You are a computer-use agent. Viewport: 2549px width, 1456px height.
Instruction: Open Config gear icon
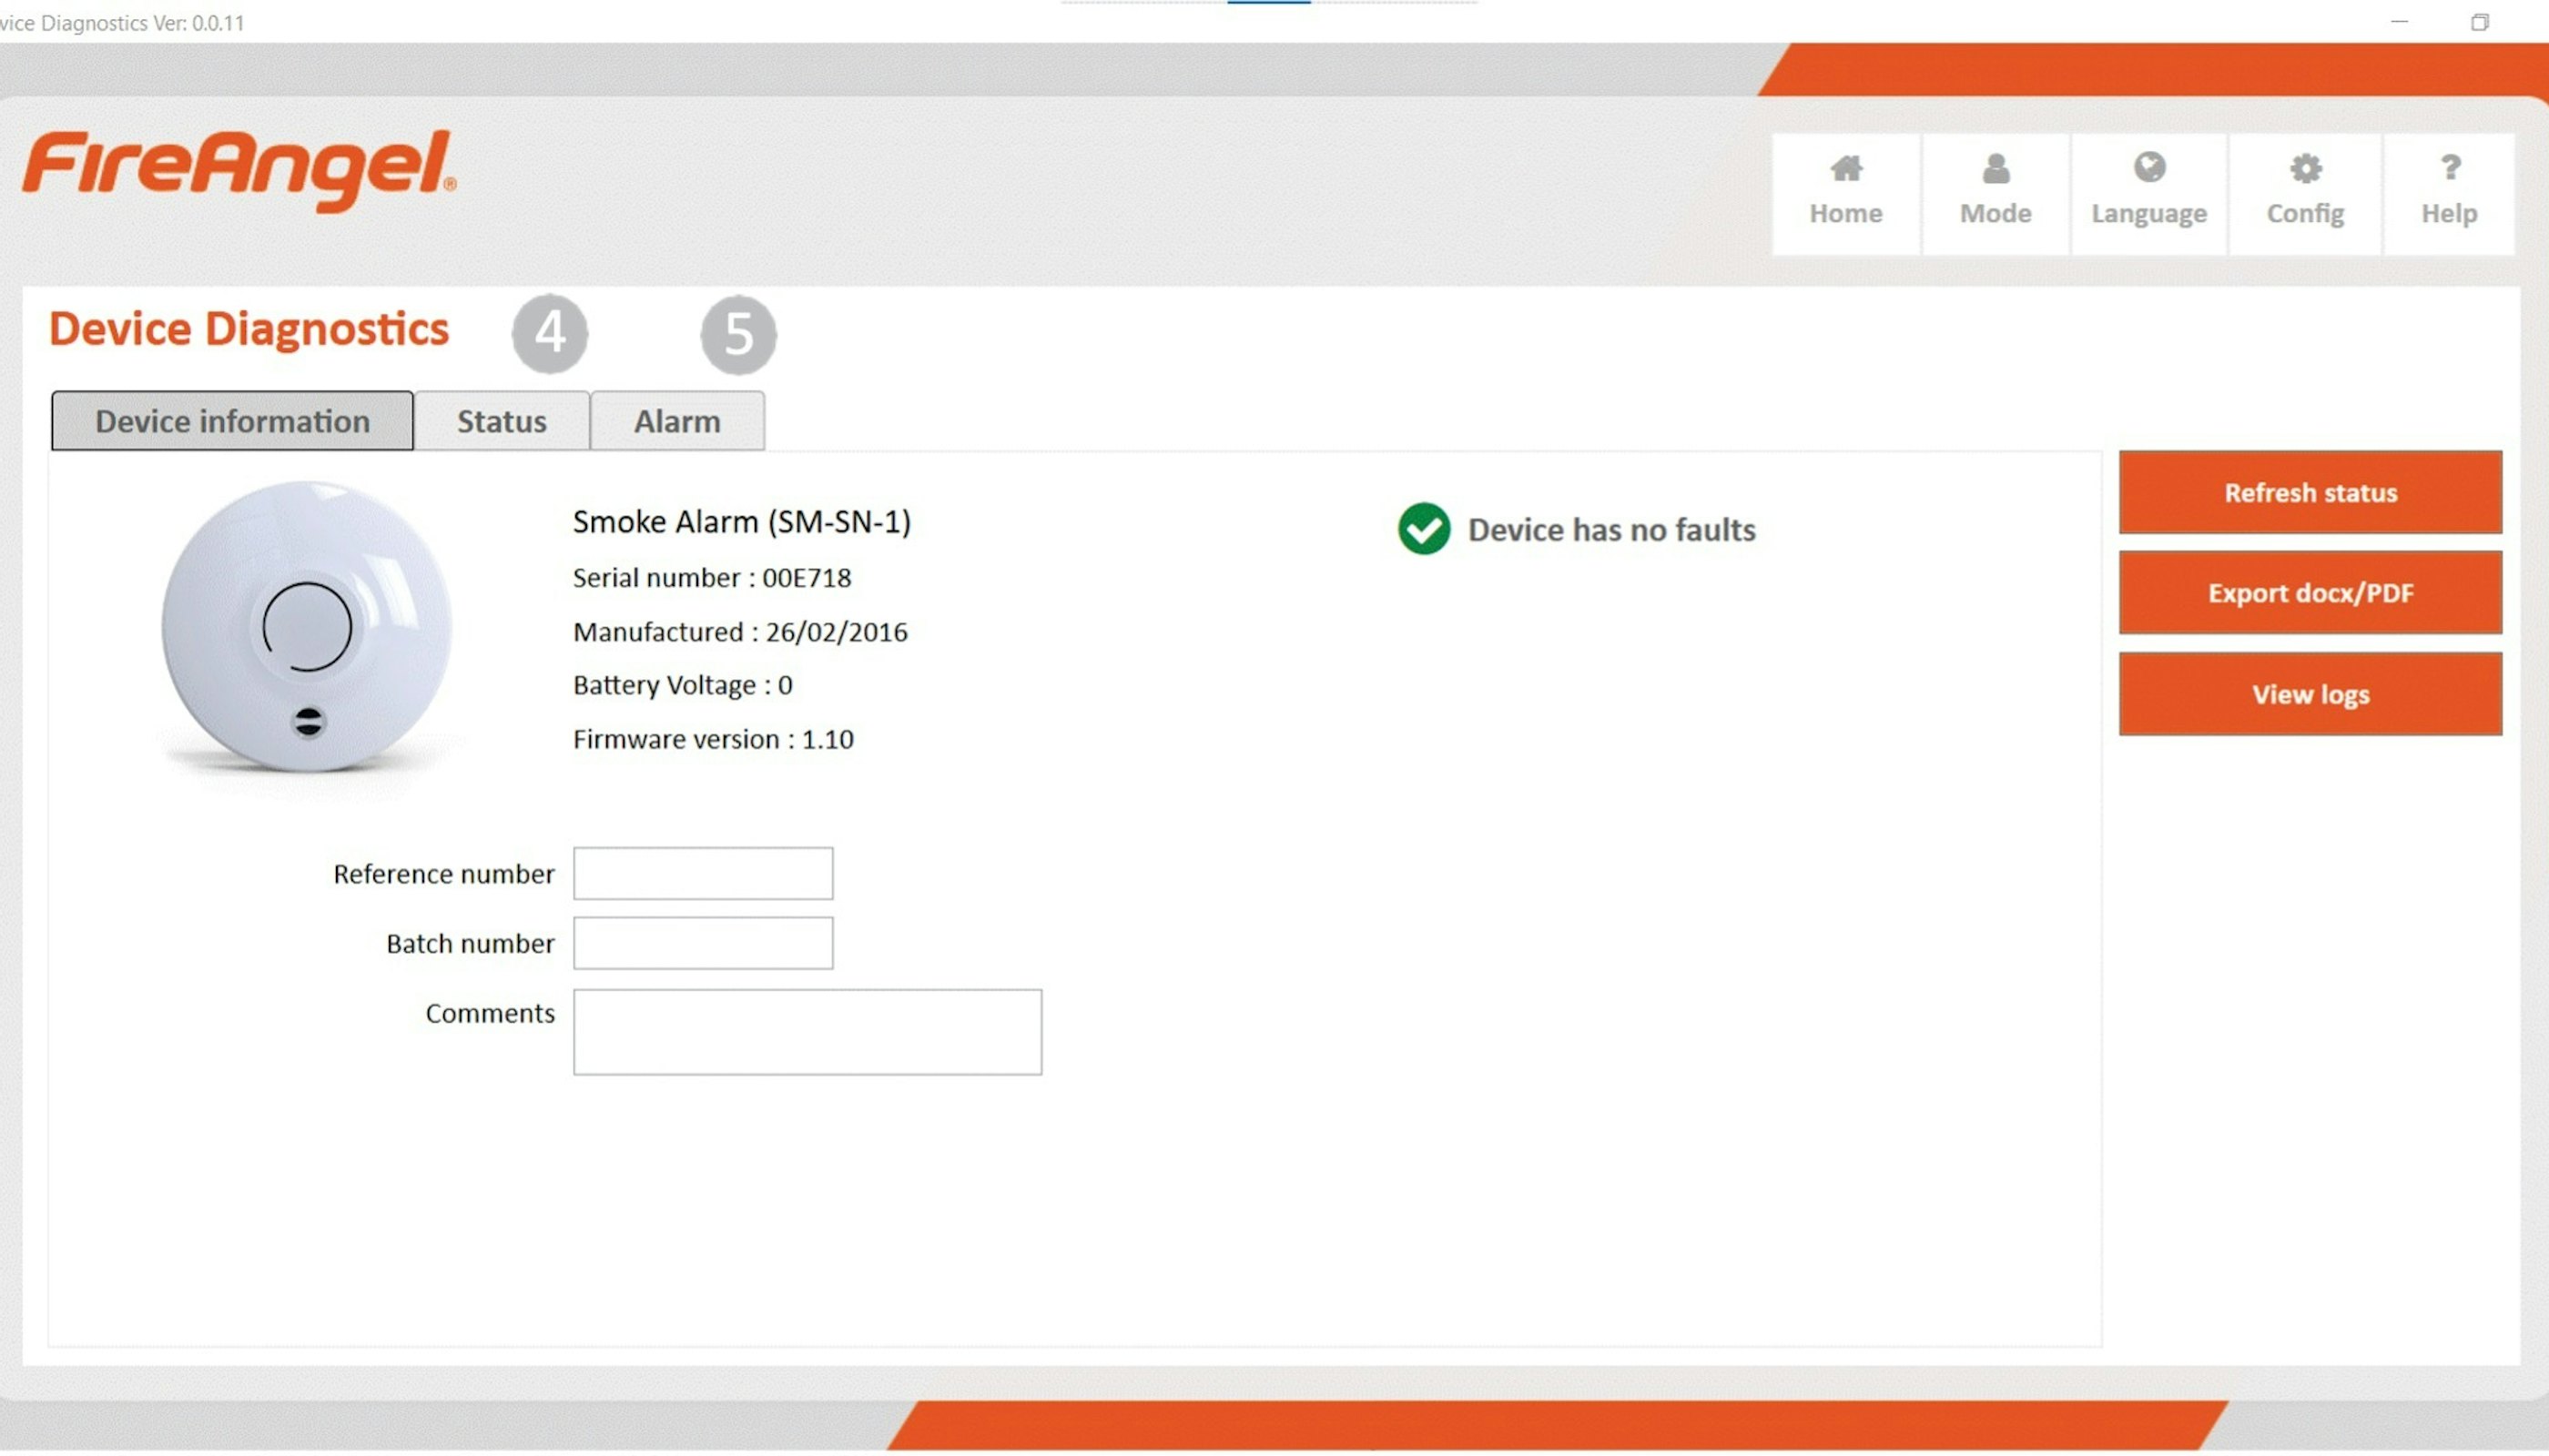pyautogui.click(x=2305, y=169)
